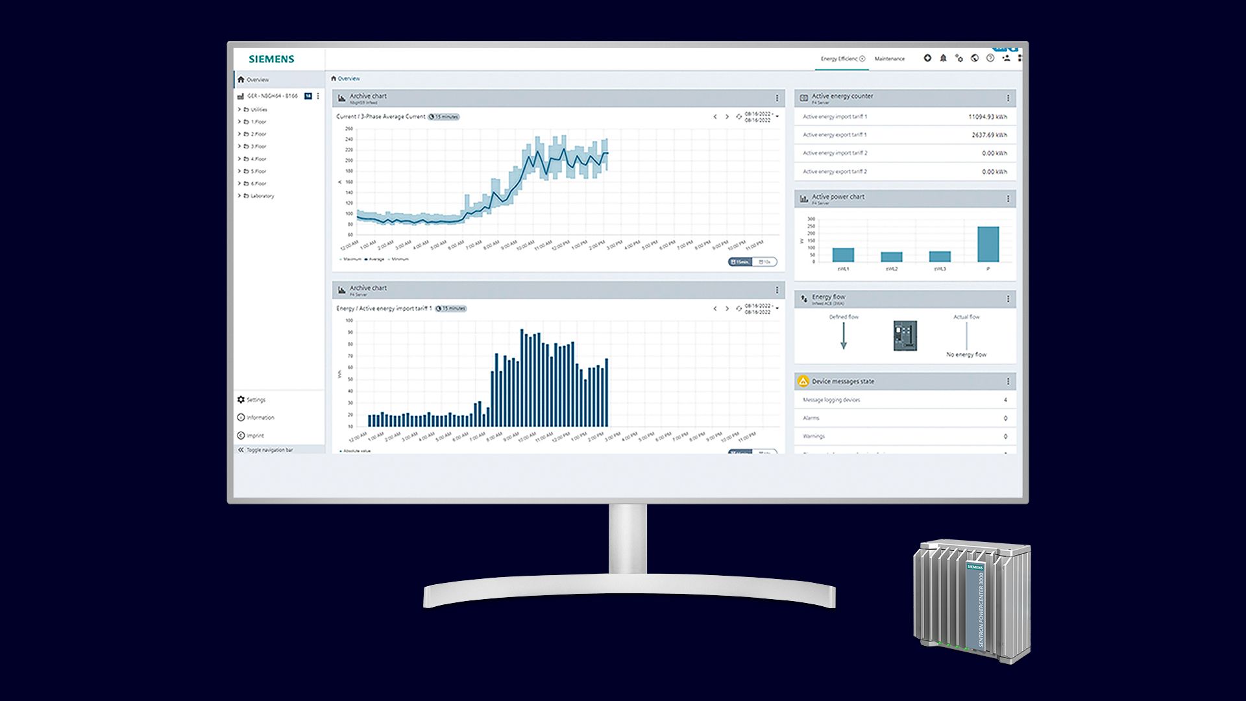This screenshot has width=1246, height=701.
Task: Open options menu of Device messages state
Action: [x=1008, y=381]
